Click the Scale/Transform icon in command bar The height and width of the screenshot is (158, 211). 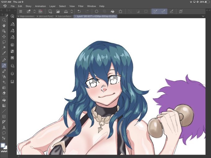point(120,11)
